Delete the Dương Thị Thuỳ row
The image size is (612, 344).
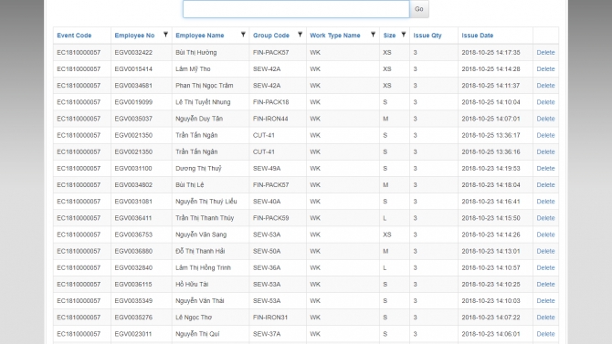coord(545,169)
